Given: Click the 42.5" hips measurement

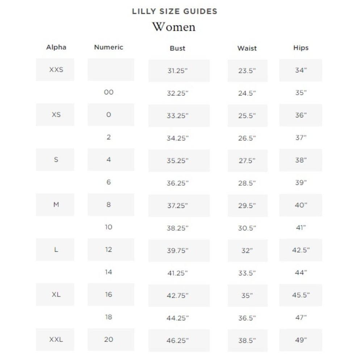Looking at the screenshot, I should point(300,250).
